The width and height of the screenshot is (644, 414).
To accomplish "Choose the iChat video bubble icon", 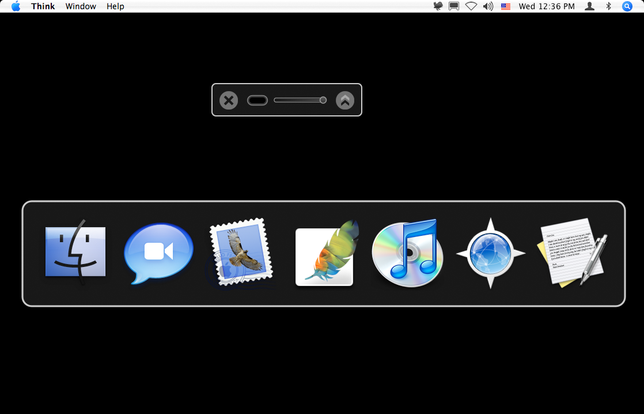I will tap(158, 253).
